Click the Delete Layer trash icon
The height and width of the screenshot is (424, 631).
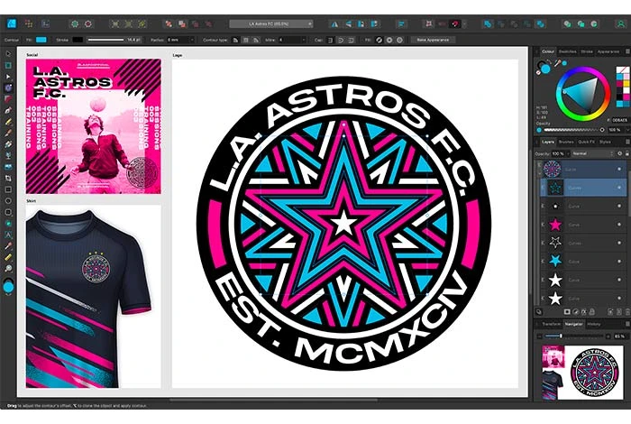[x=626, y=312]
